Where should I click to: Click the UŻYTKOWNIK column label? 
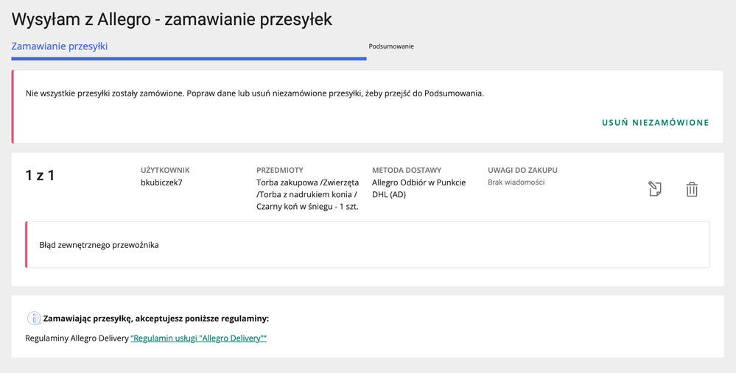tap(165, 171)
